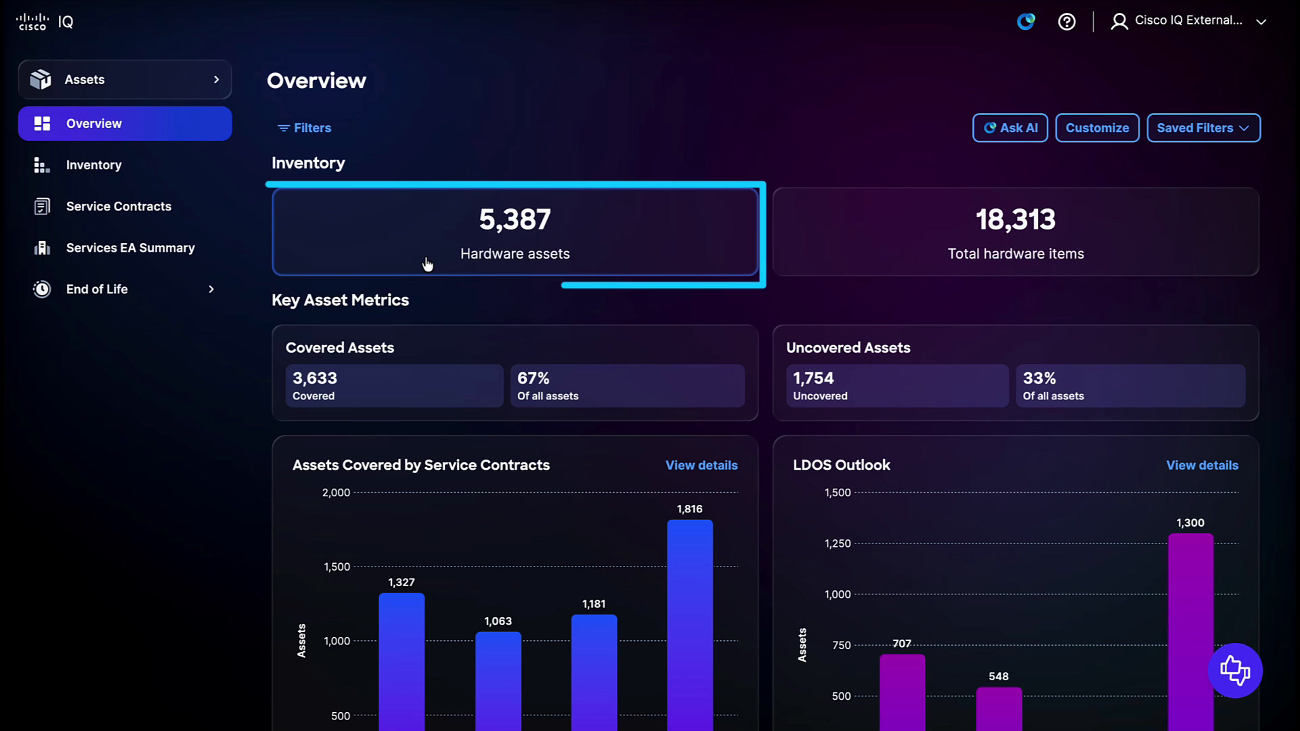1300x731 pixels.
Task: Open the 18,313 Total hardware items card
Action: [1016, 232]
